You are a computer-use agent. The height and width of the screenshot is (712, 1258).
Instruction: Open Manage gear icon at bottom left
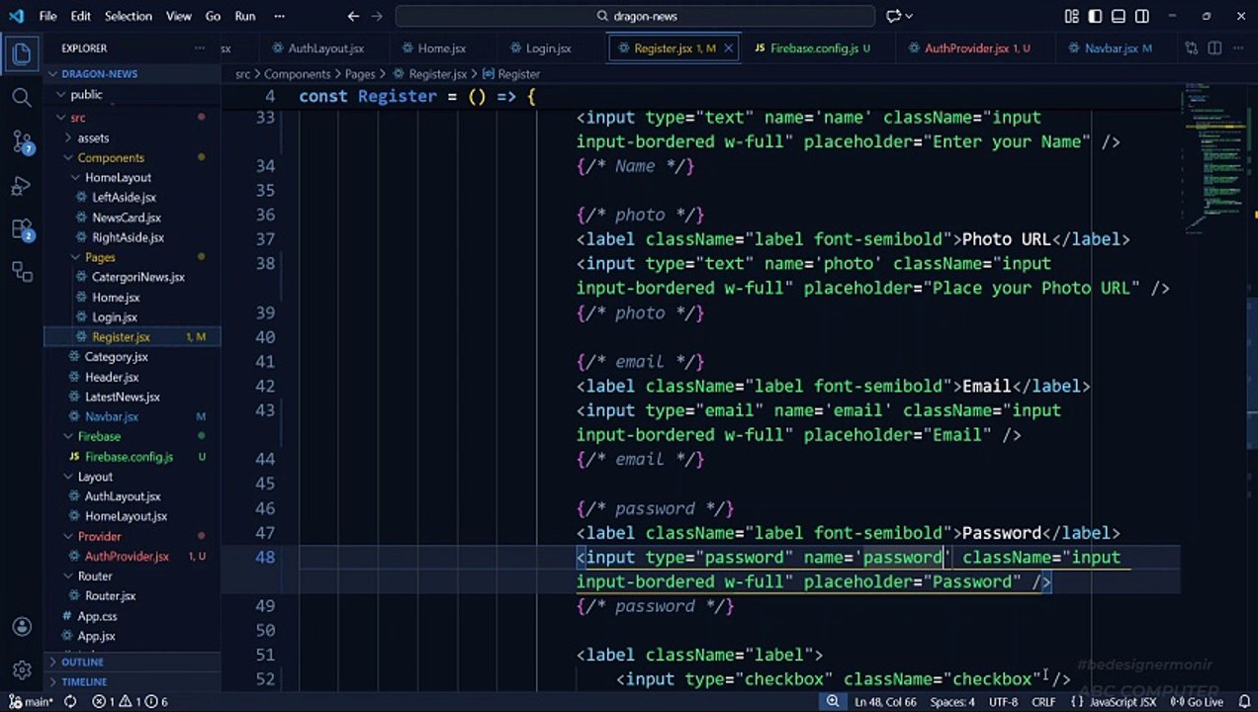[x=22, y=670]
